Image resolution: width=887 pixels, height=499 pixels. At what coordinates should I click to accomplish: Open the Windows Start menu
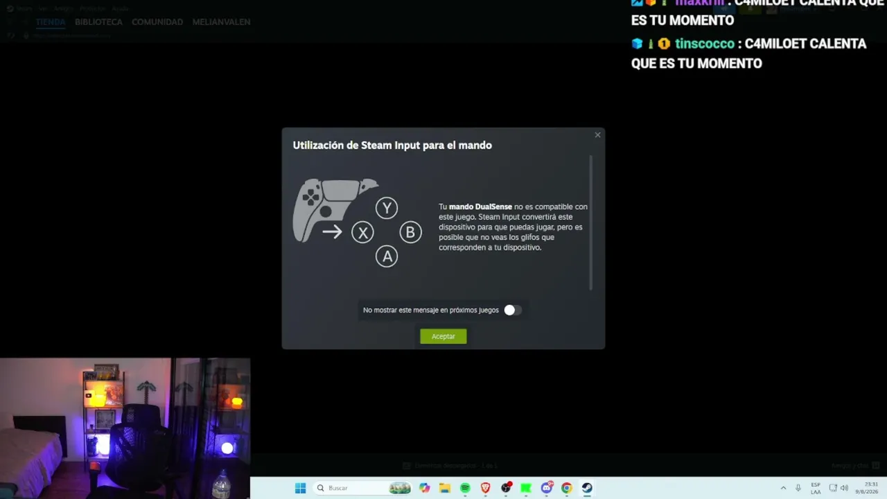pos(300,488)
